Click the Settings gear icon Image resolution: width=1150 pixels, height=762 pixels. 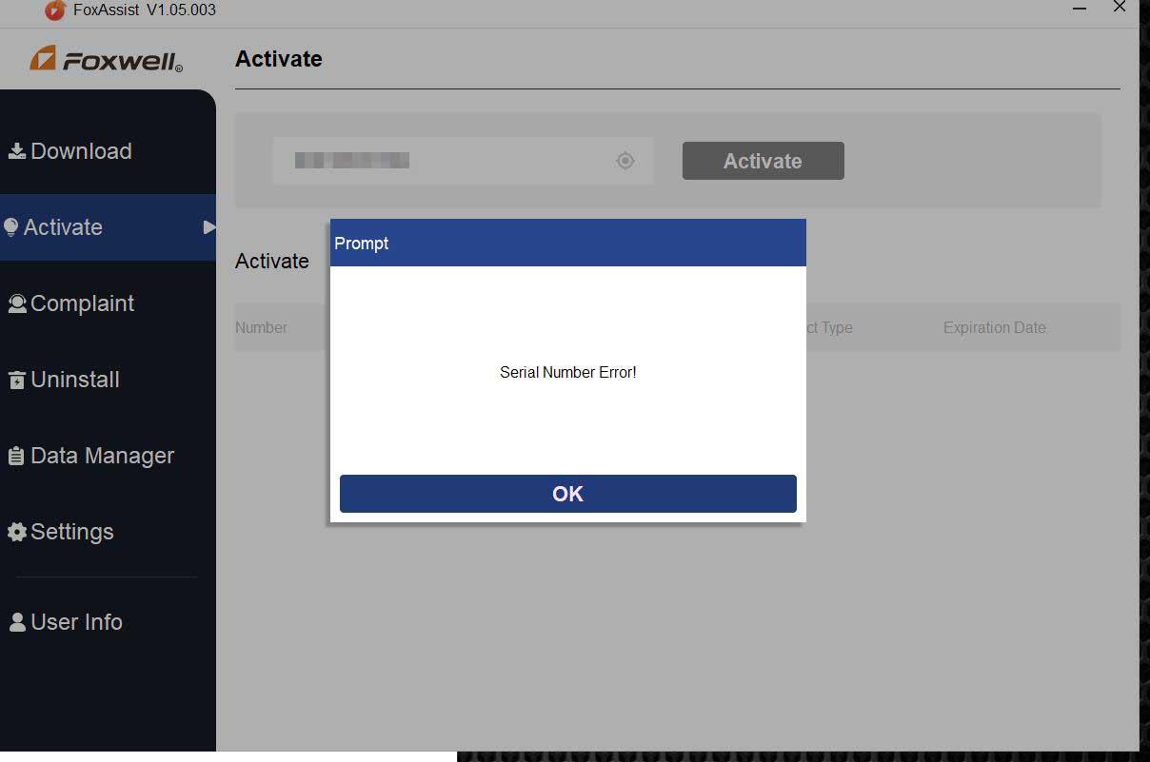(x=17, y=532)
